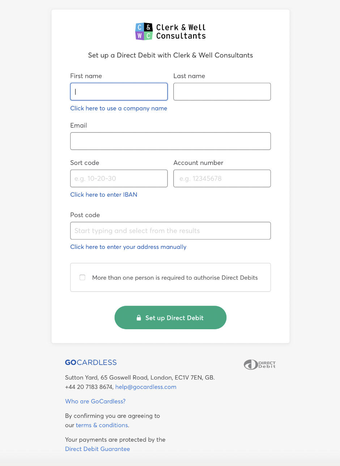Tick the multiple authorisers checkbox
Viewport: 340px width, 466px height.
click(x=82, y=278)
